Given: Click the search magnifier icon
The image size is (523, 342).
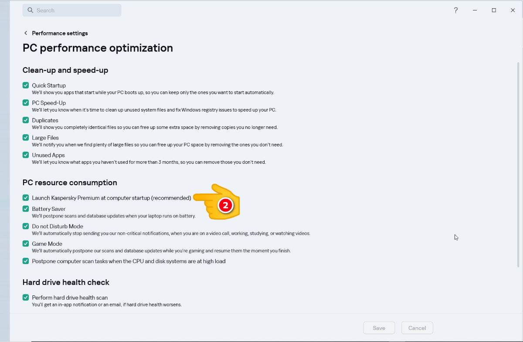Looking at the screenshot, I should coord(30,10).
